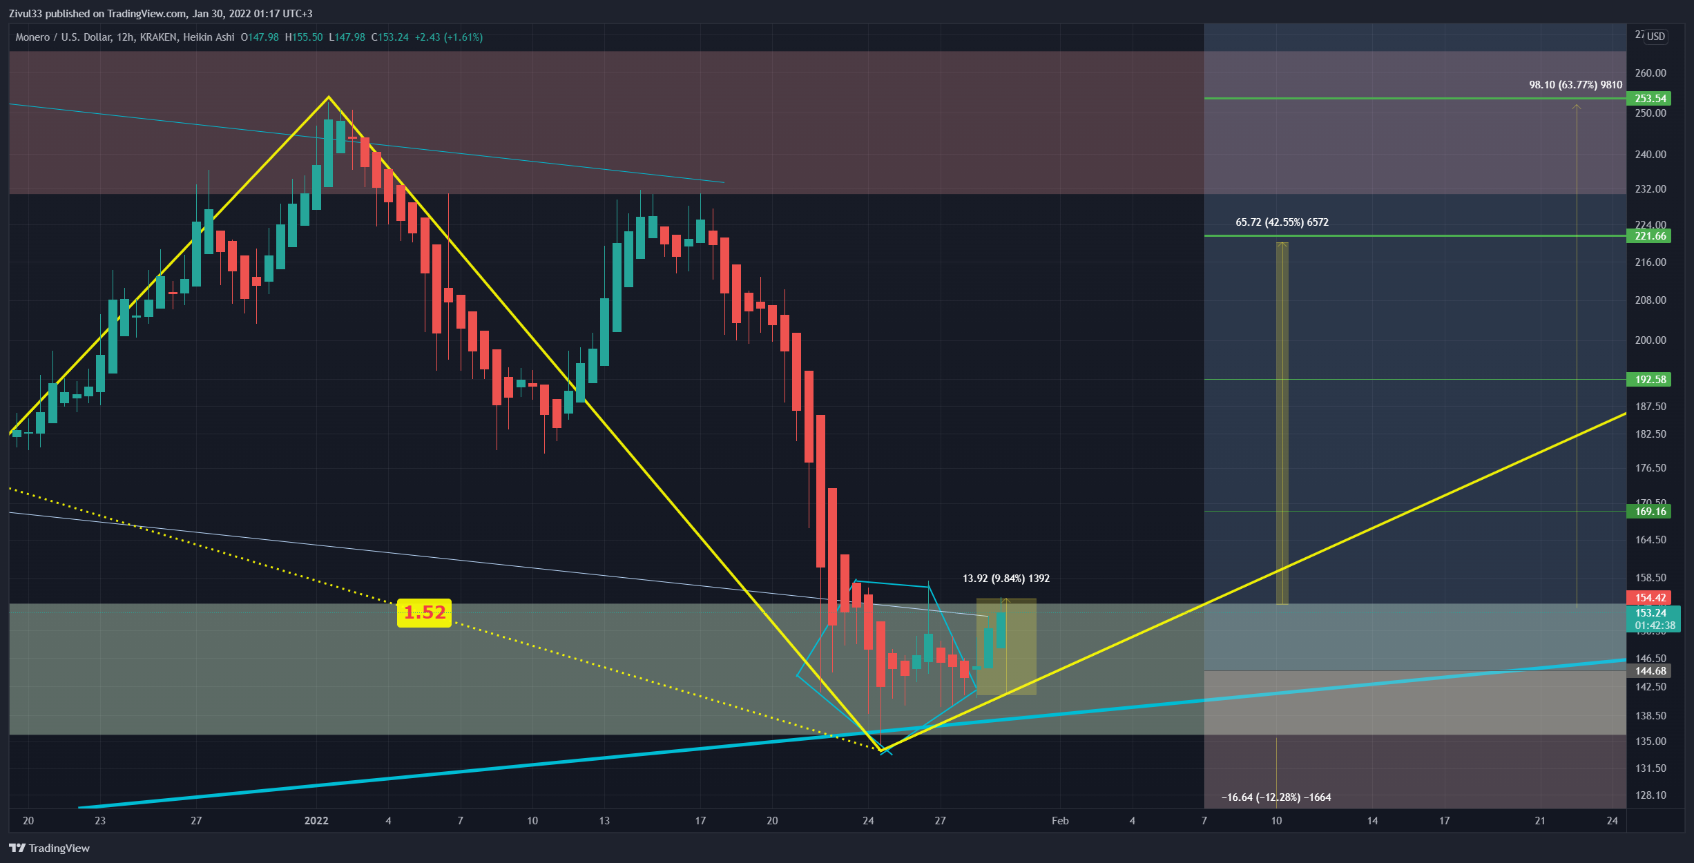This screenshot has width=1694, height=863.
Task: Click the 144.68 gray price label
Action: (1650, 671)
